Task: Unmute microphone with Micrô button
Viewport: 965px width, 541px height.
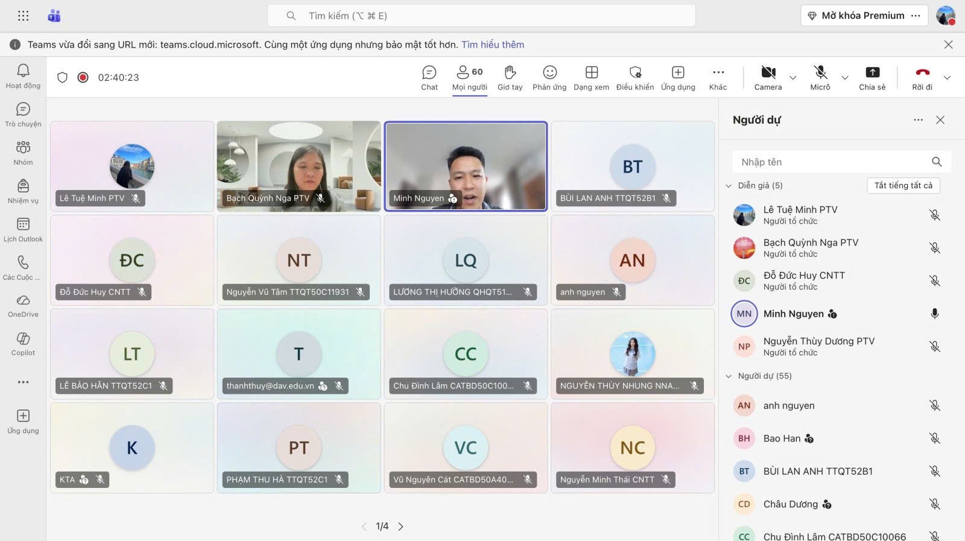Action: 820,78
